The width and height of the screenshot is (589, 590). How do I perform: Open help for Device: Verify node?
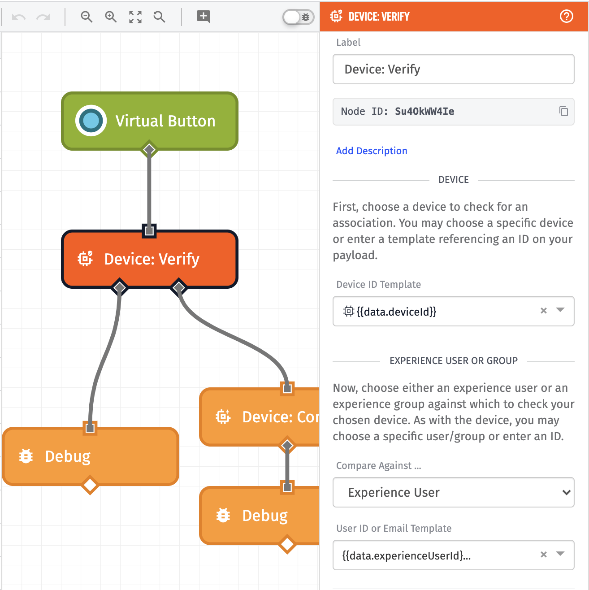[567, 17]
